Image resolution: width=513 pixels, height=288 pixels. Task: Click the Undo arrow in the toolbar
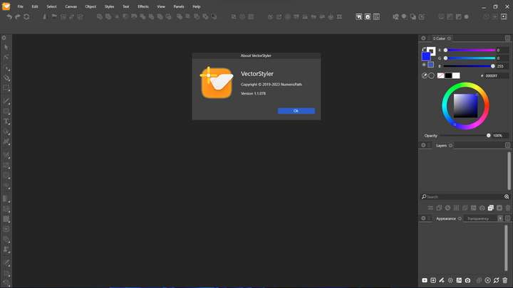click(9, 16)
